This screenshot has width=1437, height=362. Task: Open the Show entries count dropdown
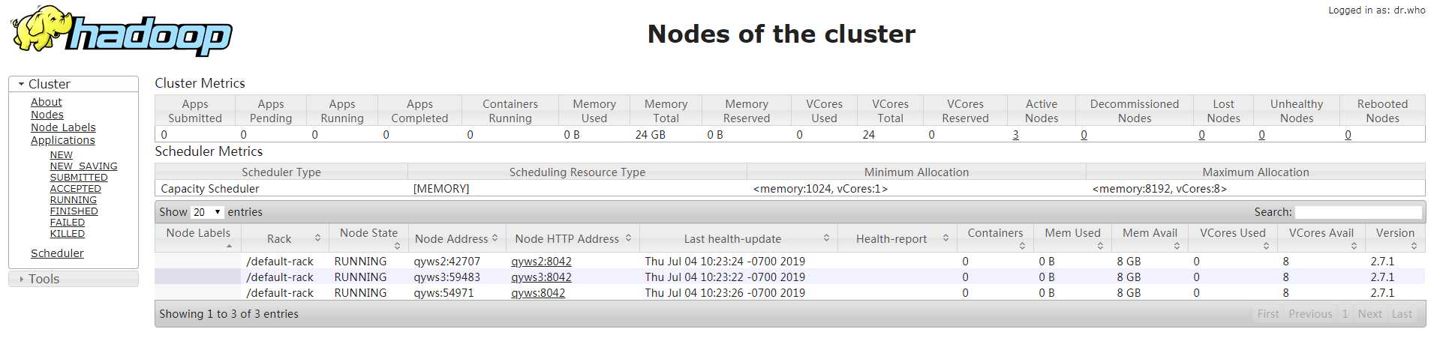click(207, 212)
